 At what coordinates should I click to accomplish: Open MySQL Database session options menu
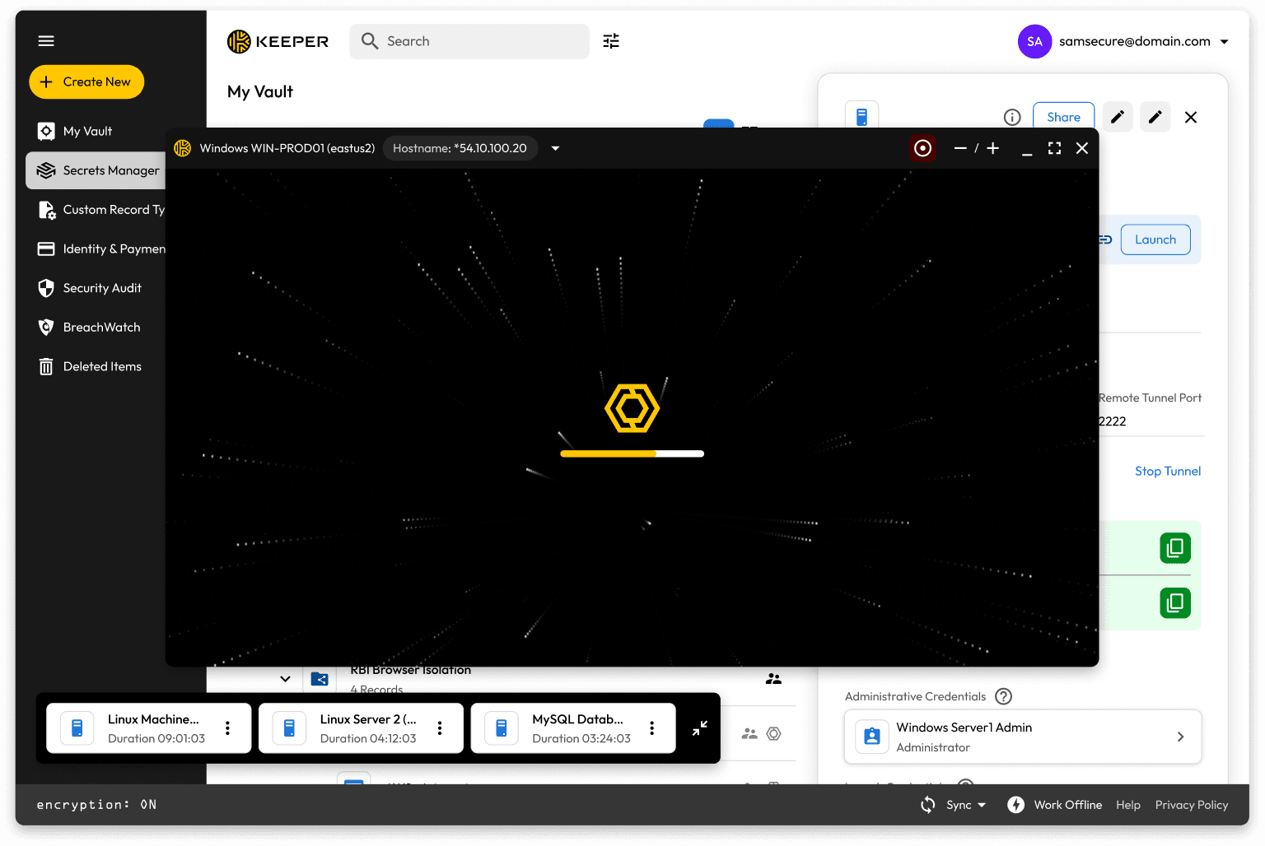pyautogui.click(x=652, y=728)
